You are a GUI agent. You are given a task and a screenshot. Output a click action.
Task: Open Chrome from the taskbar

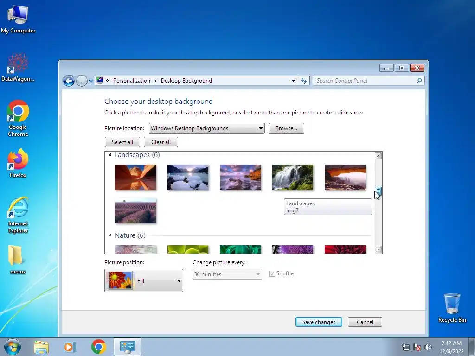point(98,347)
